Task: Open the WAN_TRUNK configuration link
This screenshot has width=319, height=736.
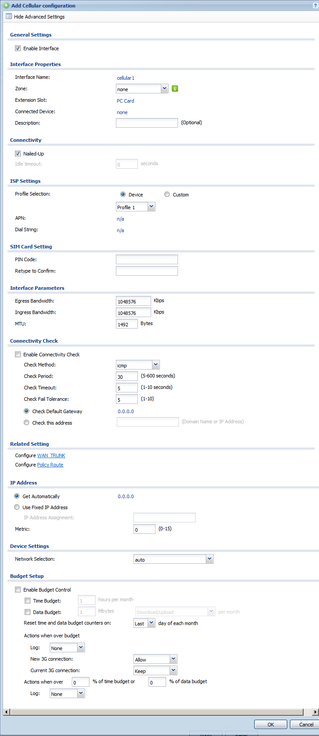Action: (x=51, y=455)
